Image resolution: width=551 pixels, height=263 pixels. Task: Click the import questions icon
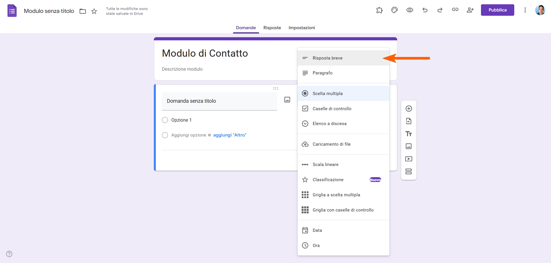[x=409, y=121]
